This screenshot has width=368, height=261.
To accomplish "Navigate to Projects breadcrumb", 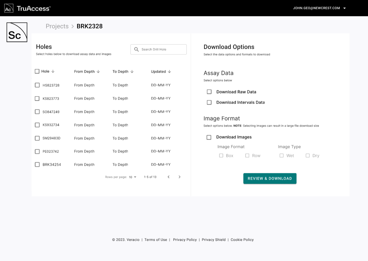I will click(57, 26).
